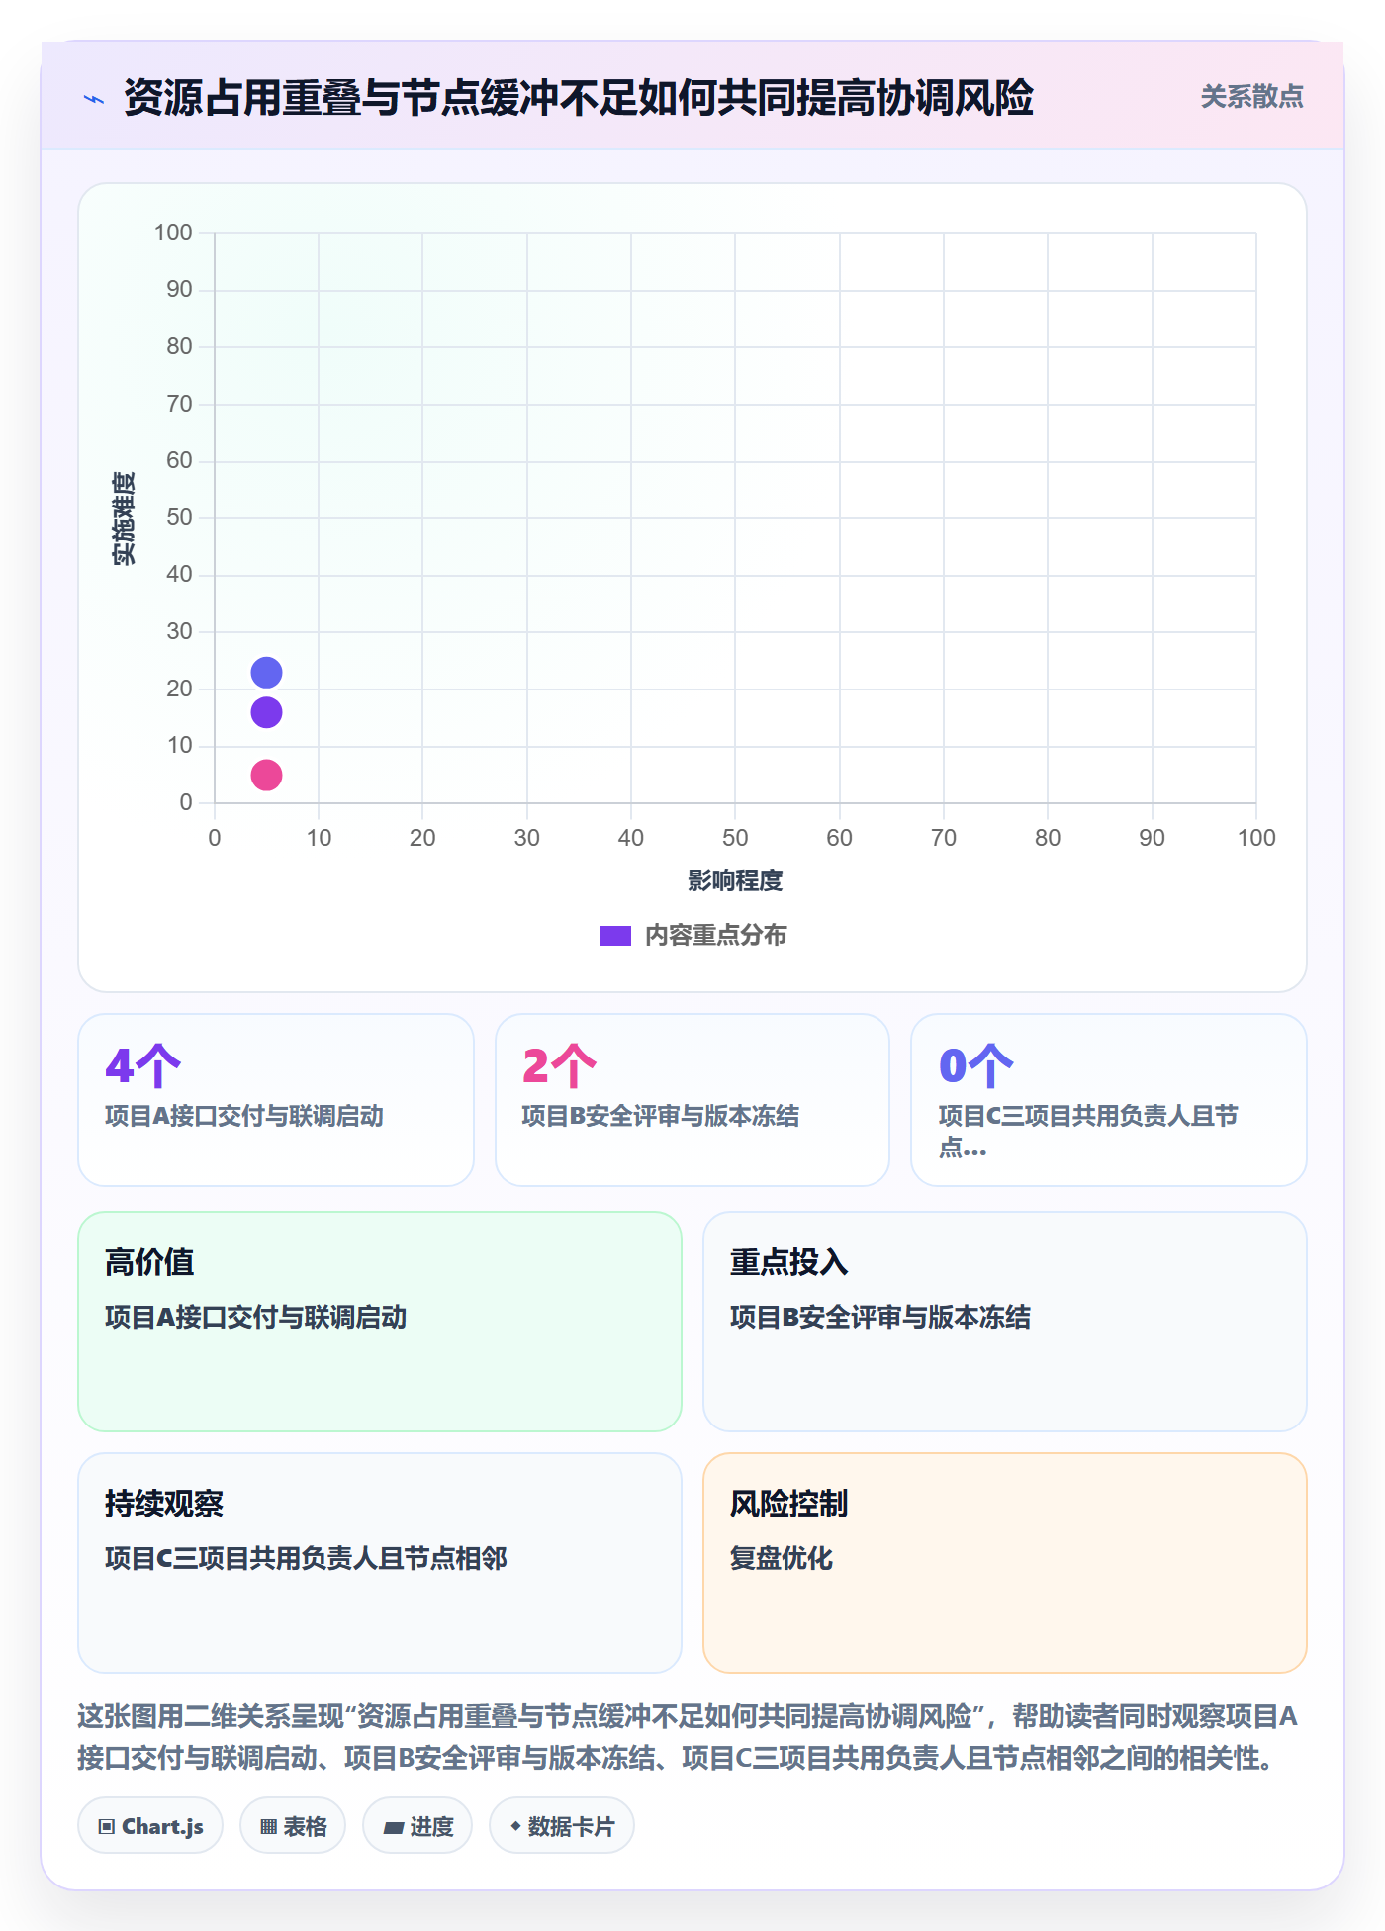Click the description paragraph starting 这张图用二维关系

coord(689,1737)
